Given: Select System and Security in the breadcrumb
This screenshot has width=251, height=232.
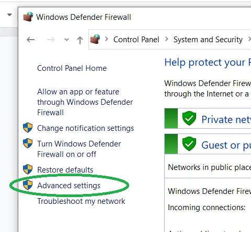Looking at the screenshot, I should pos(208,40).
